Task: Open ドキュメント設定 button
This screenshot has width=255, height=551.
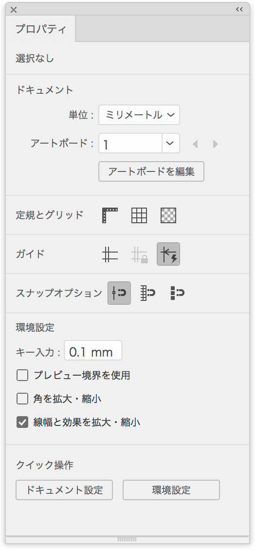Action: pos(64,490)
